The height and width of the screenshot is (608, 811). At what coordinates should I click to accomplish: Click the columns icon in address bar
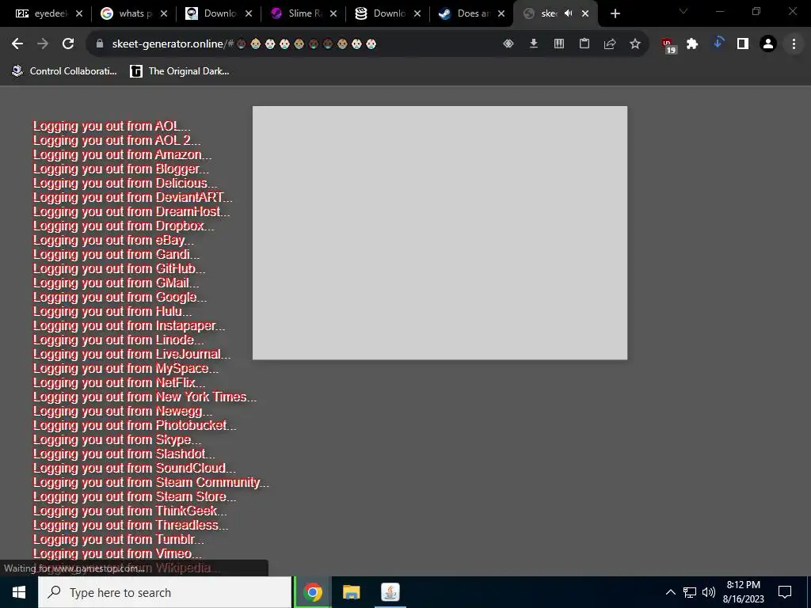tap(559, 44)
